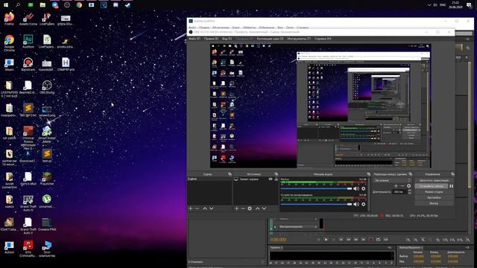Move source up in Sources panel
Image resolution: width=477 pixels, height=268 pixels.
click(257, 208)
